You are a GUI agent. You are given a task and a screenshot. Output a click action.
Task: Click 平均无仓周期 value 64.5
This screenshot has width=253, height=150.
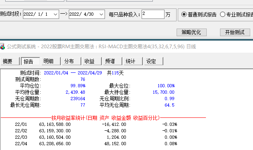(x=169, y=105)
